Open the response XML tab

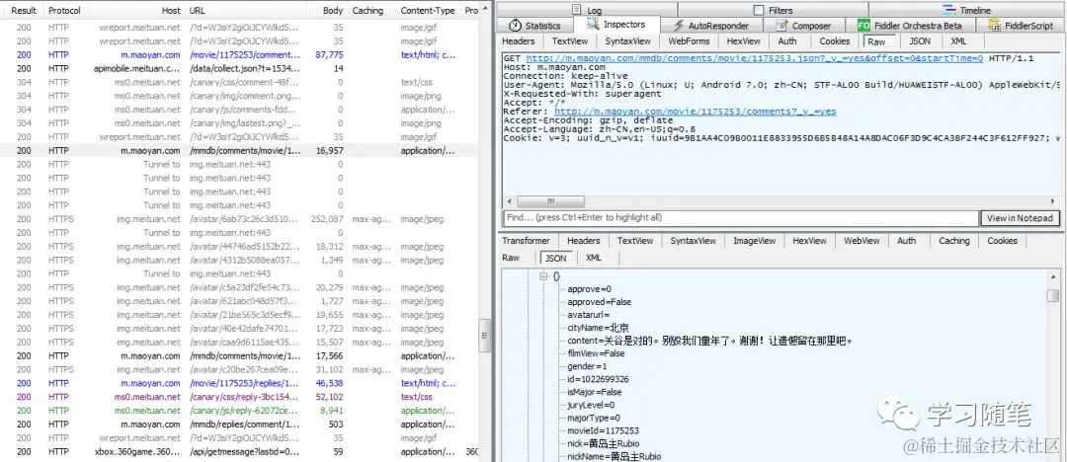594,258
